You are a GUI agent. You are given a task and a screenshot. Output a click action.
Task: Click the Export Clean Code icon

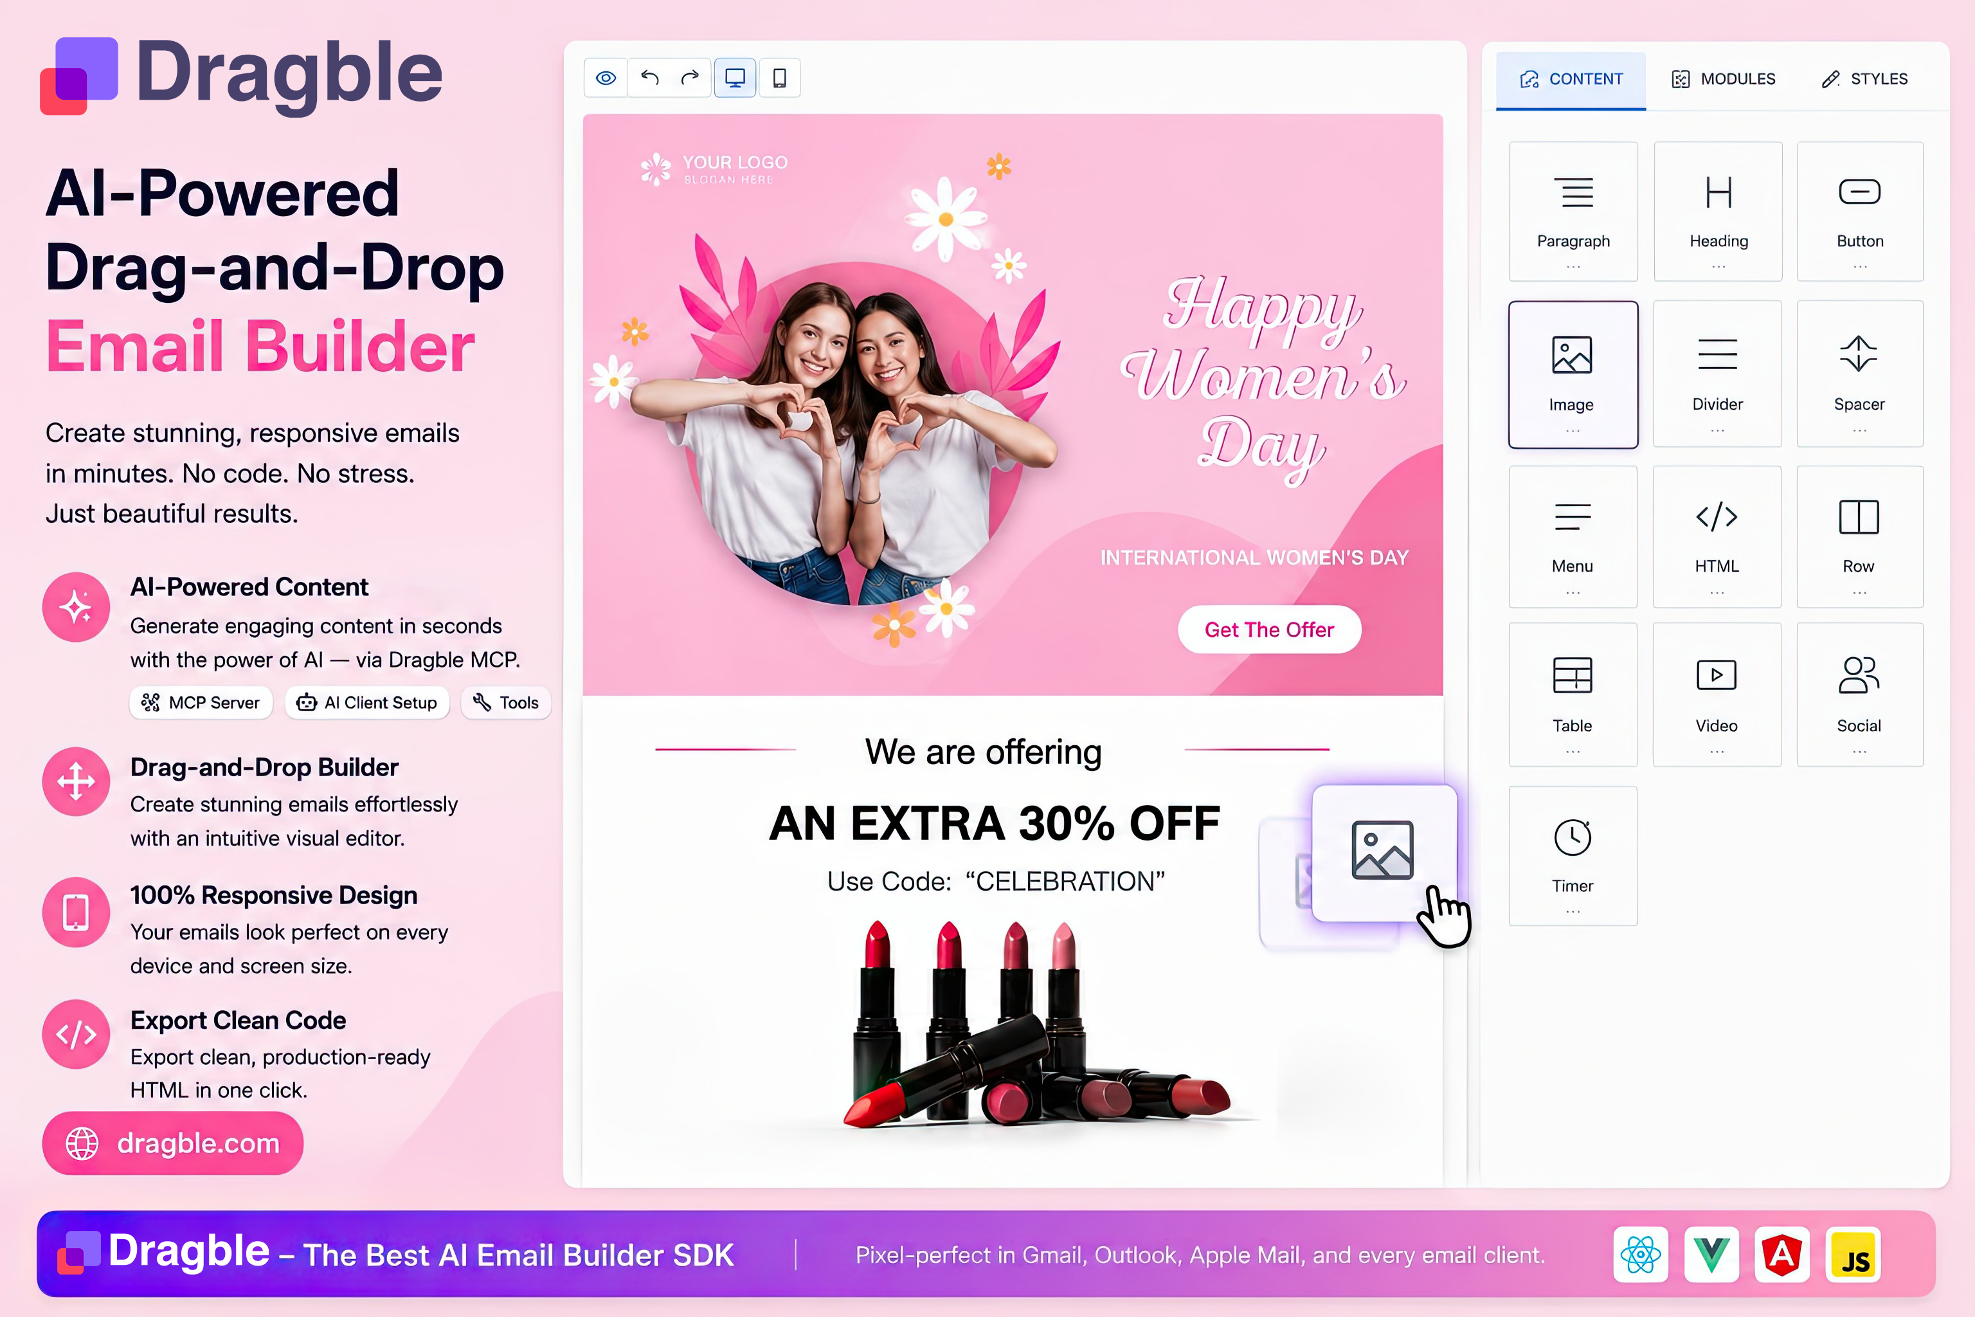pos(77,1034)
